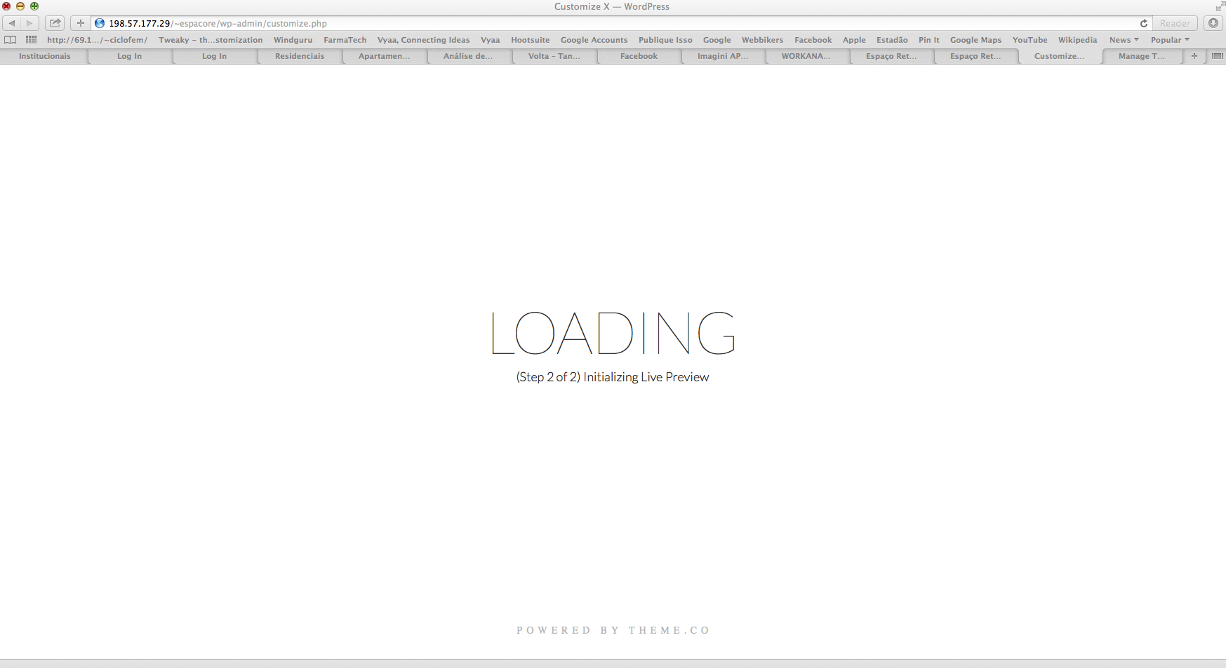The width and height of the screenshot is (1226, 668).
Task: Switch to the Manage T... tab
Action: coord(1142,56)
